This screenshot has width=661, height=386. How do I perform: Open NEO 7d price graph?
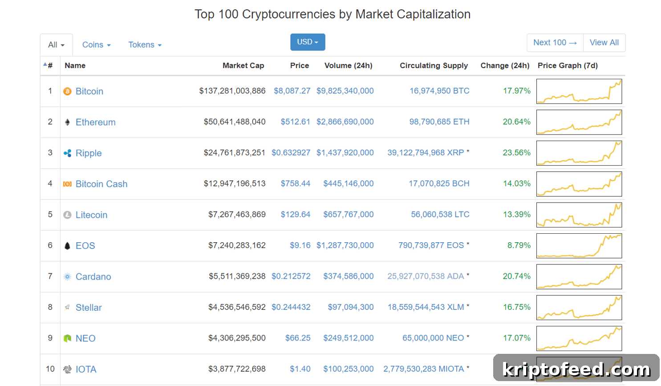point(579,338)
